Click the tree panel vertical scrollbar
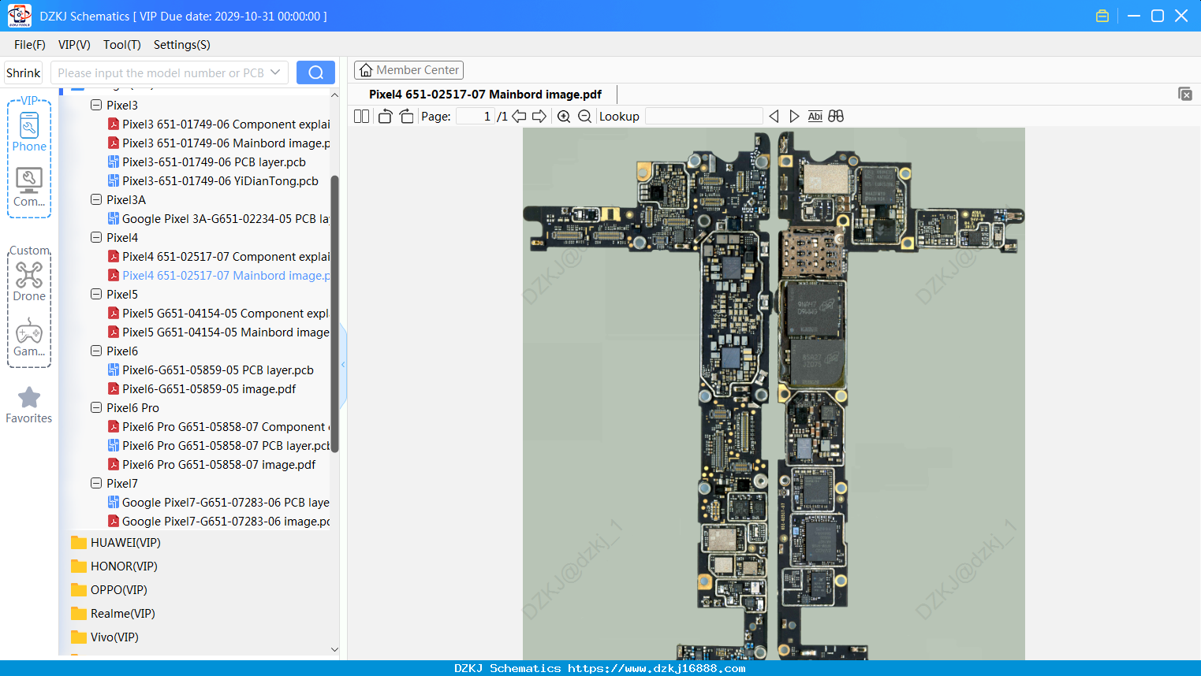 point(334,314)
